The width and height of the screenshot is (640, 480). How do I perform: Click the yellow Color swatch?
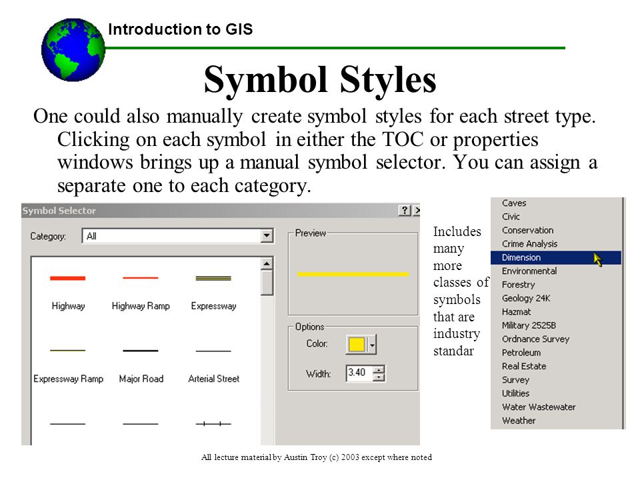point(357,345)
